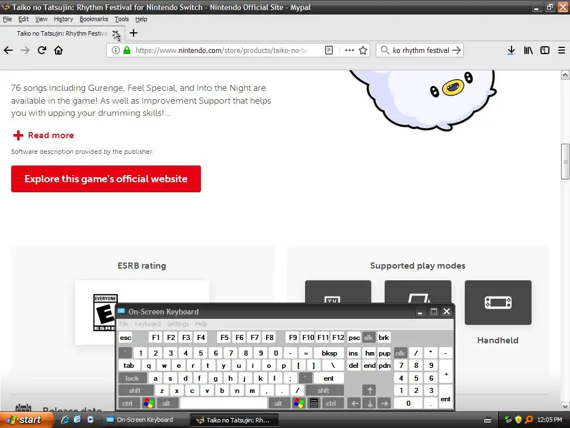Image resolution: width=570 pixels, height=428 pixels.
Task: Click the psc print screen key
Action: pyautogui.click(x=354, y=337)
